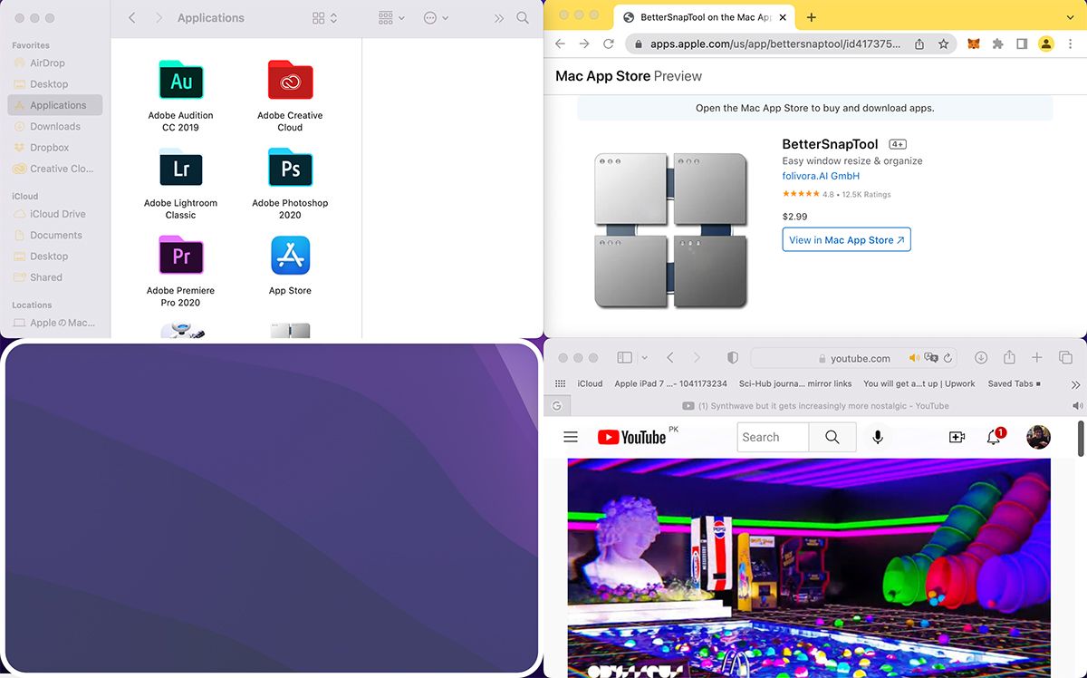Open YouTube notifications bell
Screen dimensions: 1087x678
point(994,437)
